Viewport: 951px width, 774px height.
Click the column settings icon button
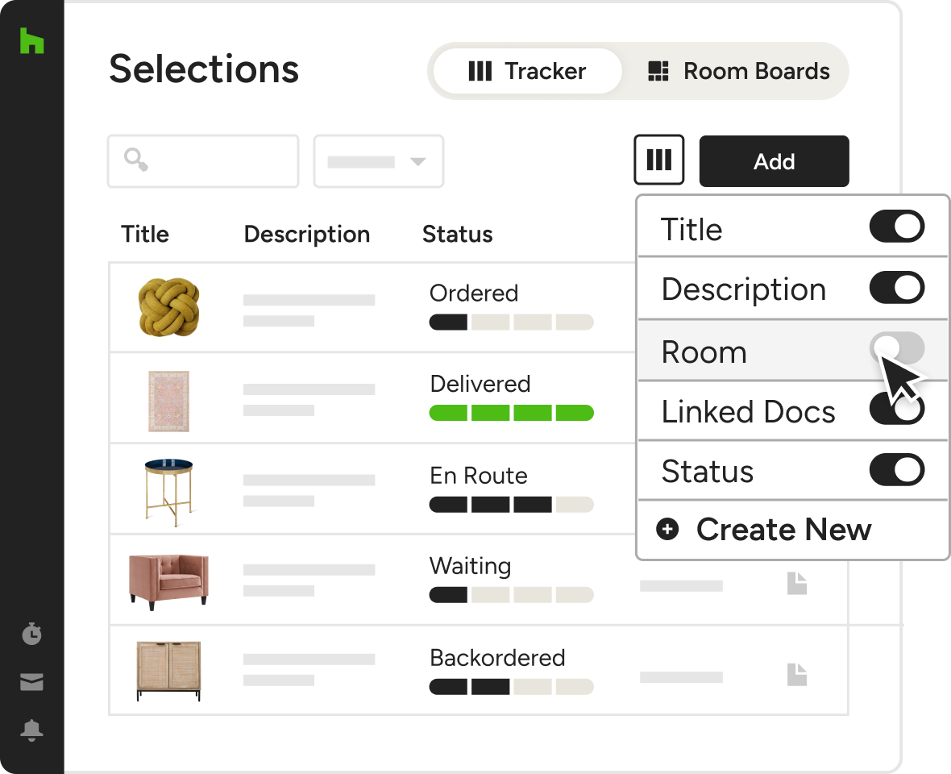(x=658, y=160)
